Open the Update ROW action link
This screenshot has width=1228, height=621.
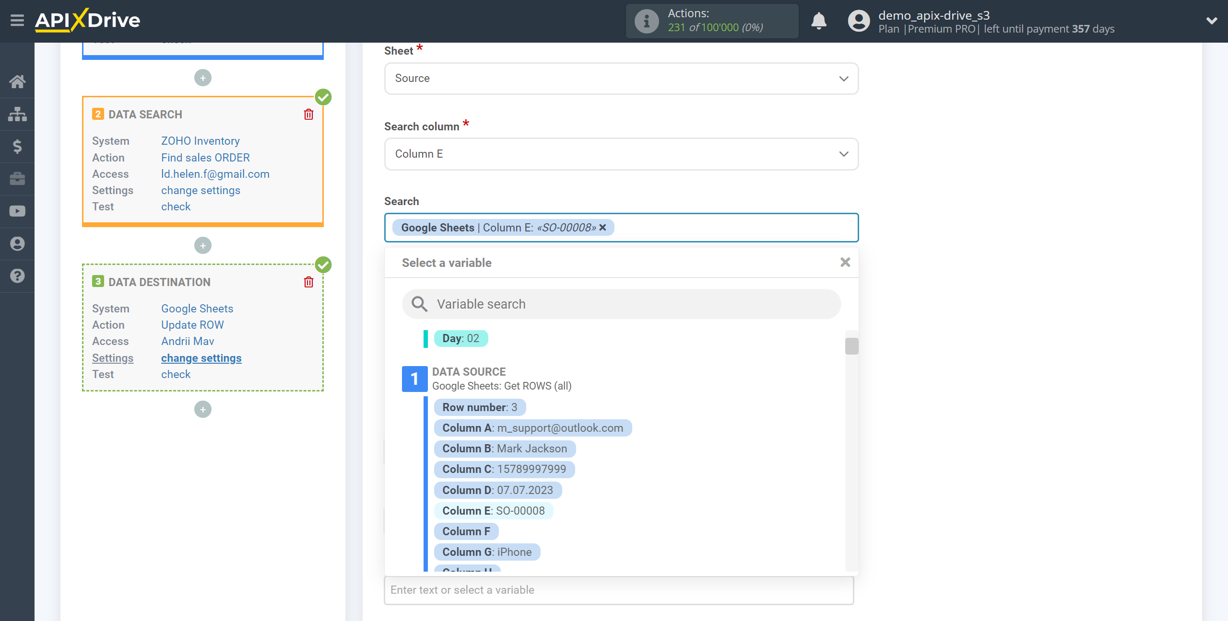(192, 325)
